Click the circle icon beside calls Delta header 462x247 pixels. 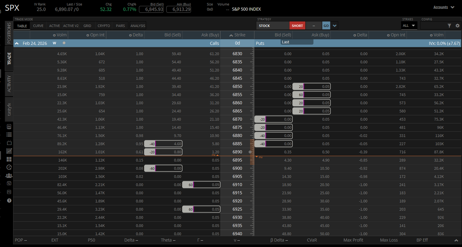coord(130,35)
